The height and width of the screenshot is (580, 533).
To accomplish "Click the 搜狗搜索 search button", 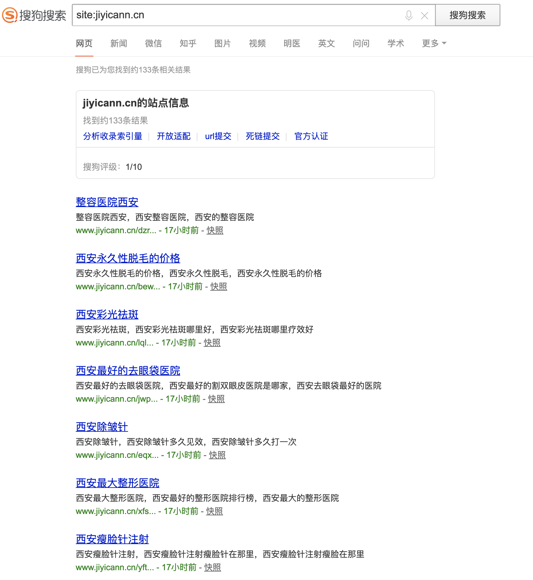I will click(x=467, y=15).
